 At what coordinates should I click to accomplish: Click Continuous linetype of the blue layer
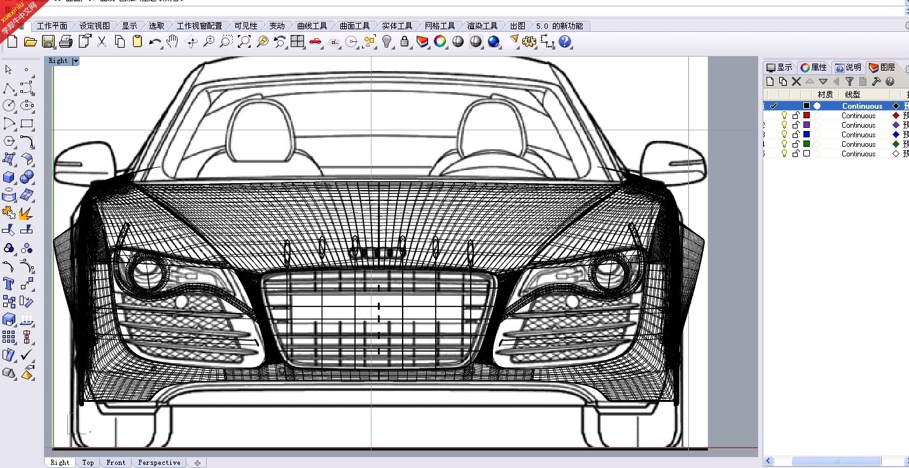858,135
